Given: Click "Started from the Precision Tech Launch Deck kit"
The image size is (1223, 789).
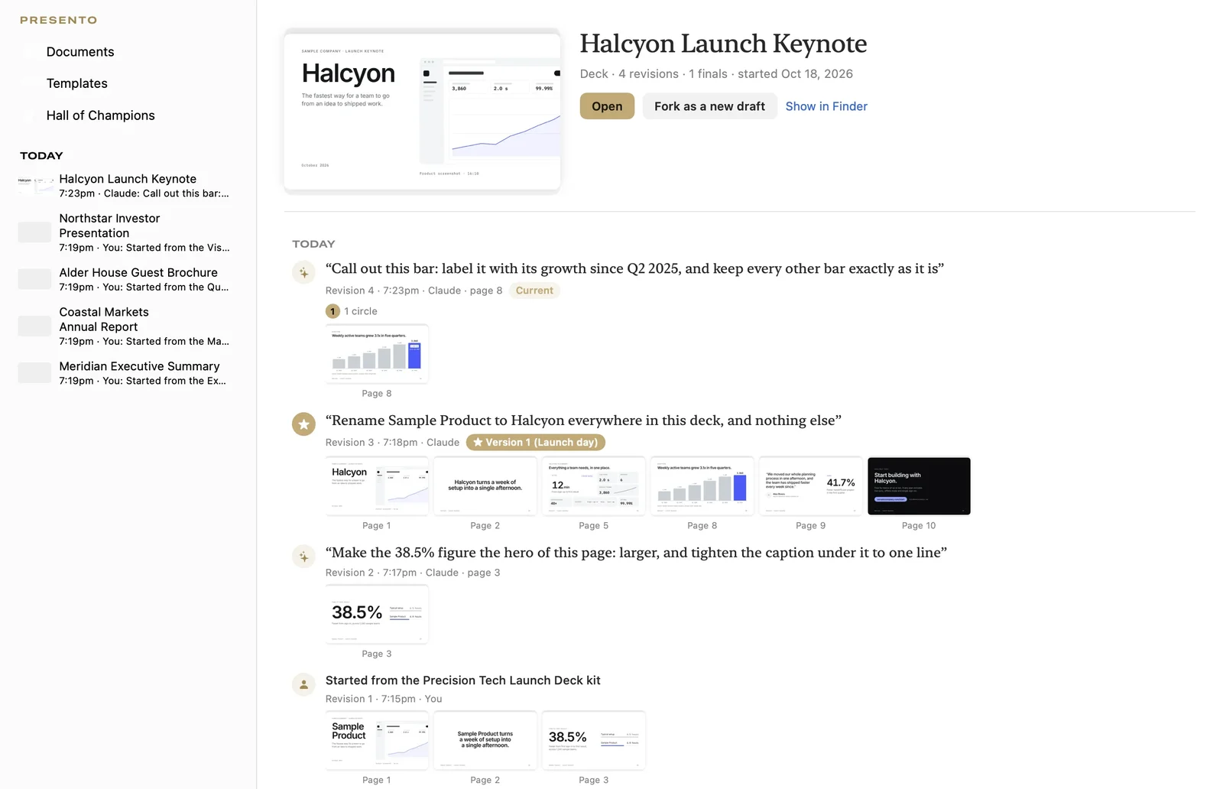Looking at the screenshot, I should coord(463,680).
